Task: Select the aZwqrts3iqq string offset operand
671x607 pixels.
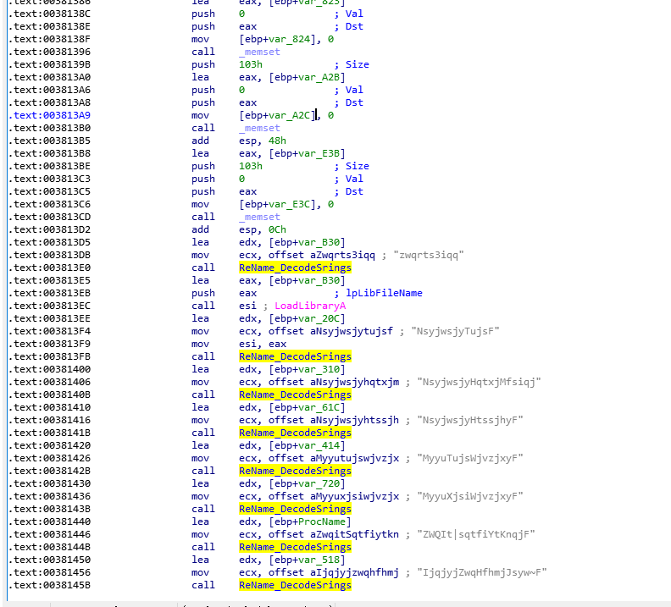Action: click(x=345, y=255)
